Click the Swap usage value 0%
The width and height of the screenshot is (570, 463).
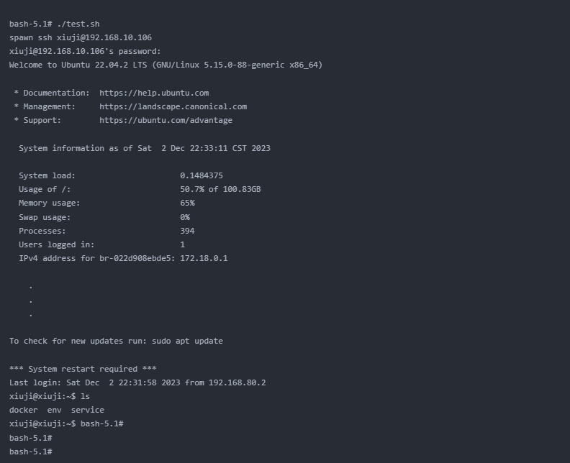(x=185, y=217)
